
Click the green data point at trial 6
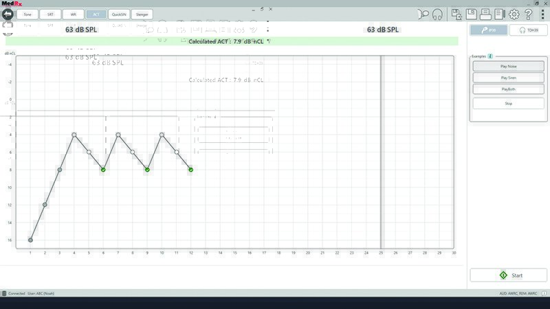[103, 170]
